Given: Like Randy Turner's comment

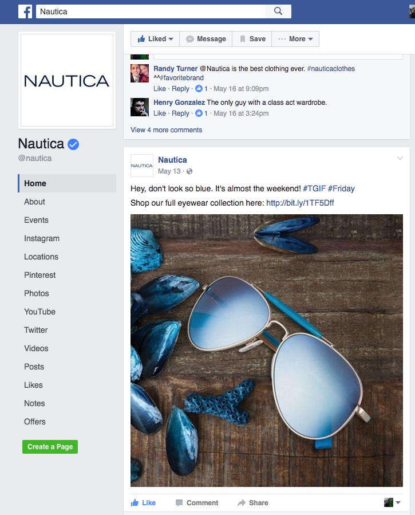Looking at the screenshot, I should 160,89.
